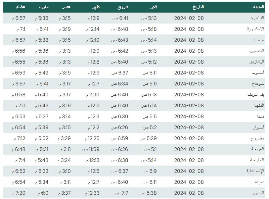The image size is (269, 199).
Task: Click the السلوم city name
Action: pyautogui.click(x=258, y=193)
